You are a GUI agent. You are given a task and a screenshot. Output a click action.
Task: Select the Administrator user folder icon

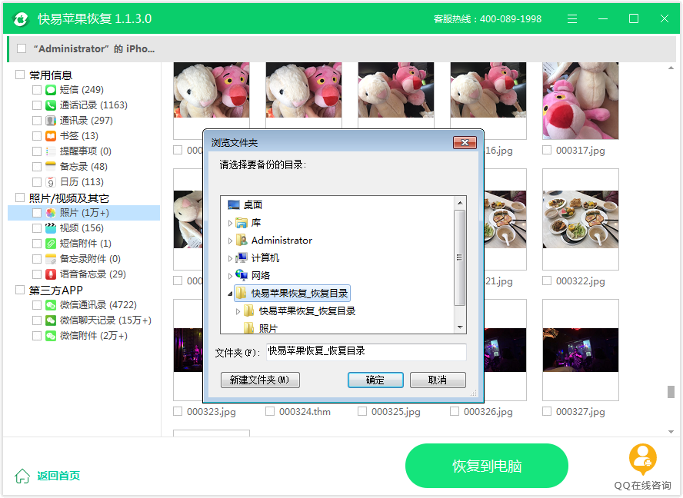tap(242, 241)
